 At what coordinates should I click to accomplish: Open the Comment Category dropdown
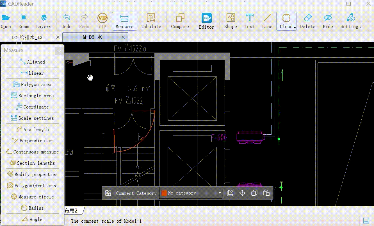[x=191, y=193]
